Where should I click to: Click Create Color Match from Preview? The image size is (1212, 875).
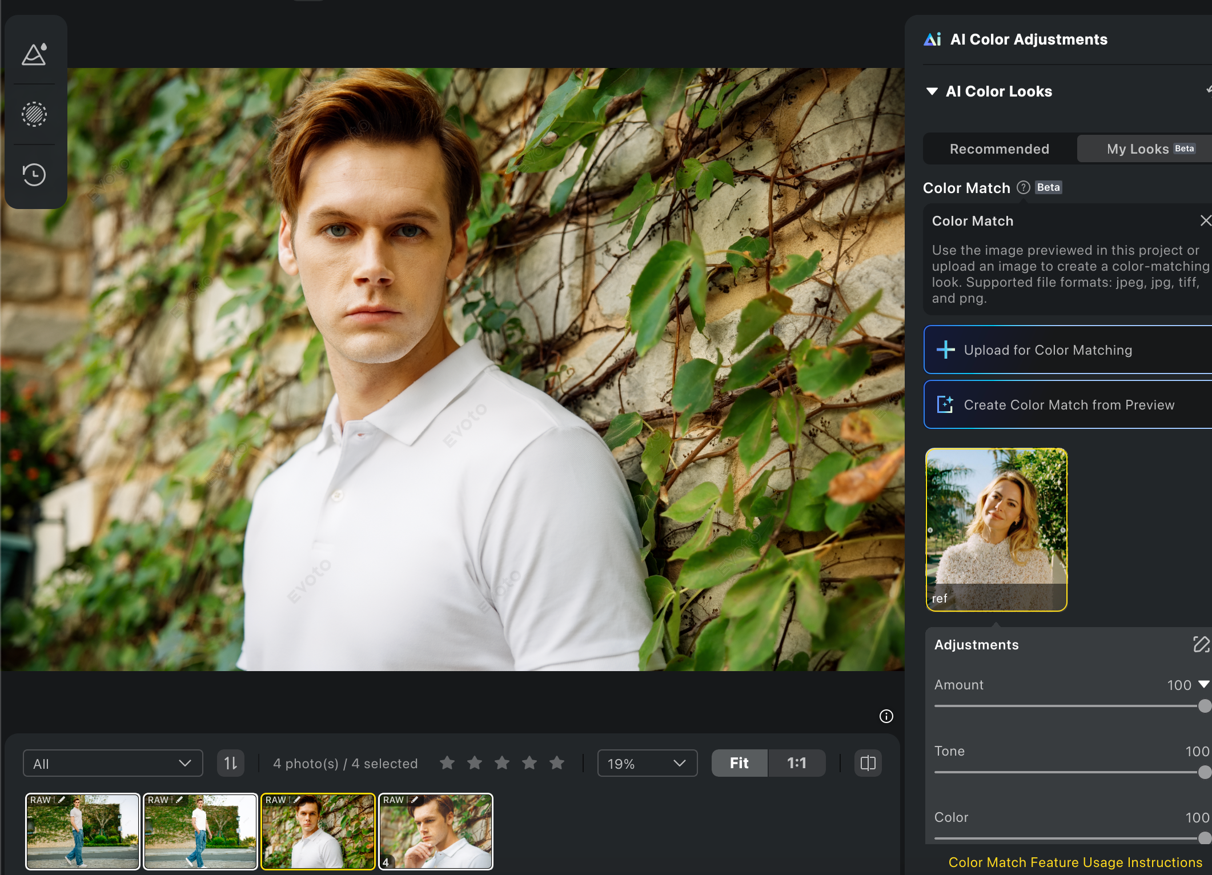pyautogui.click(x=1067, y=404)
